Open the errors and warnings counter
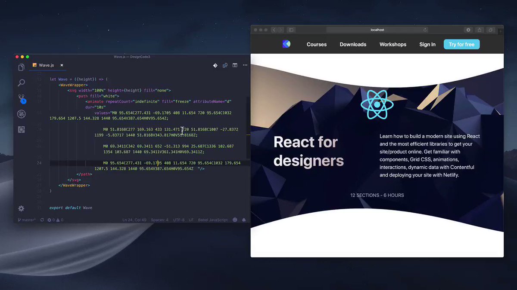517x290 pixels. (56, 220)
